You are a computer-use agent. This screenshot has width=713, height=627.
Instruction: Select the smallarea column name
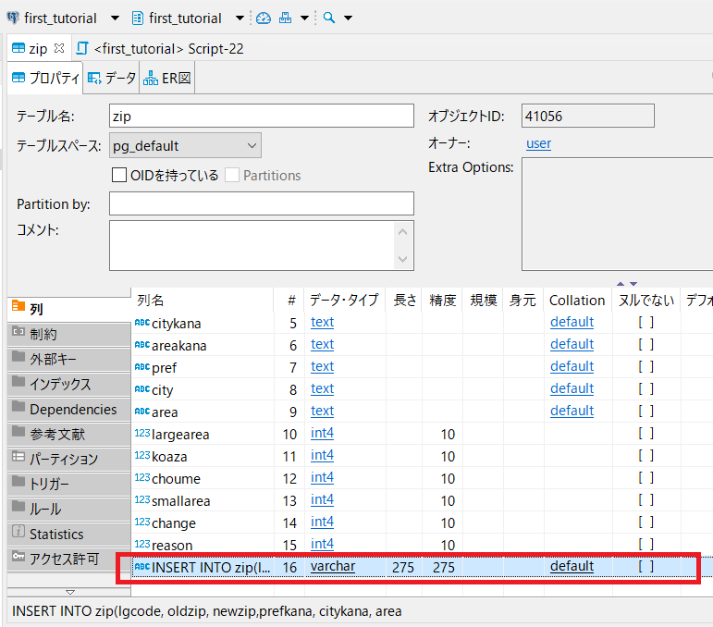click(181, 501)
